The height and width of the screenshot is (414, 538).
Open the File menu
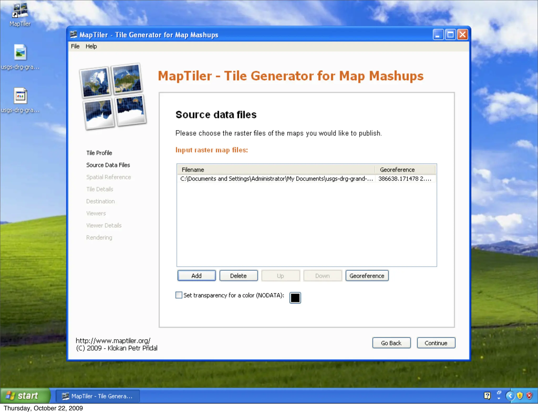(75, 46)
